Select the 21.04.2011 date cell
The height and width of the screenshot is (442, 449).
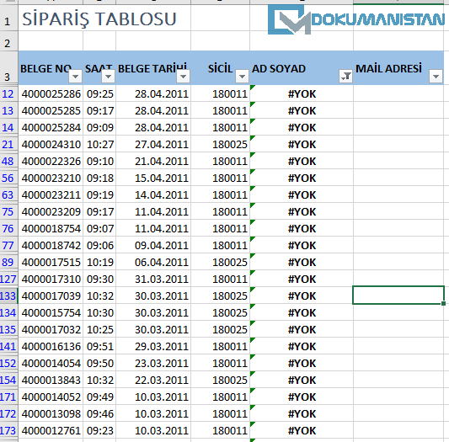[153, 161]
